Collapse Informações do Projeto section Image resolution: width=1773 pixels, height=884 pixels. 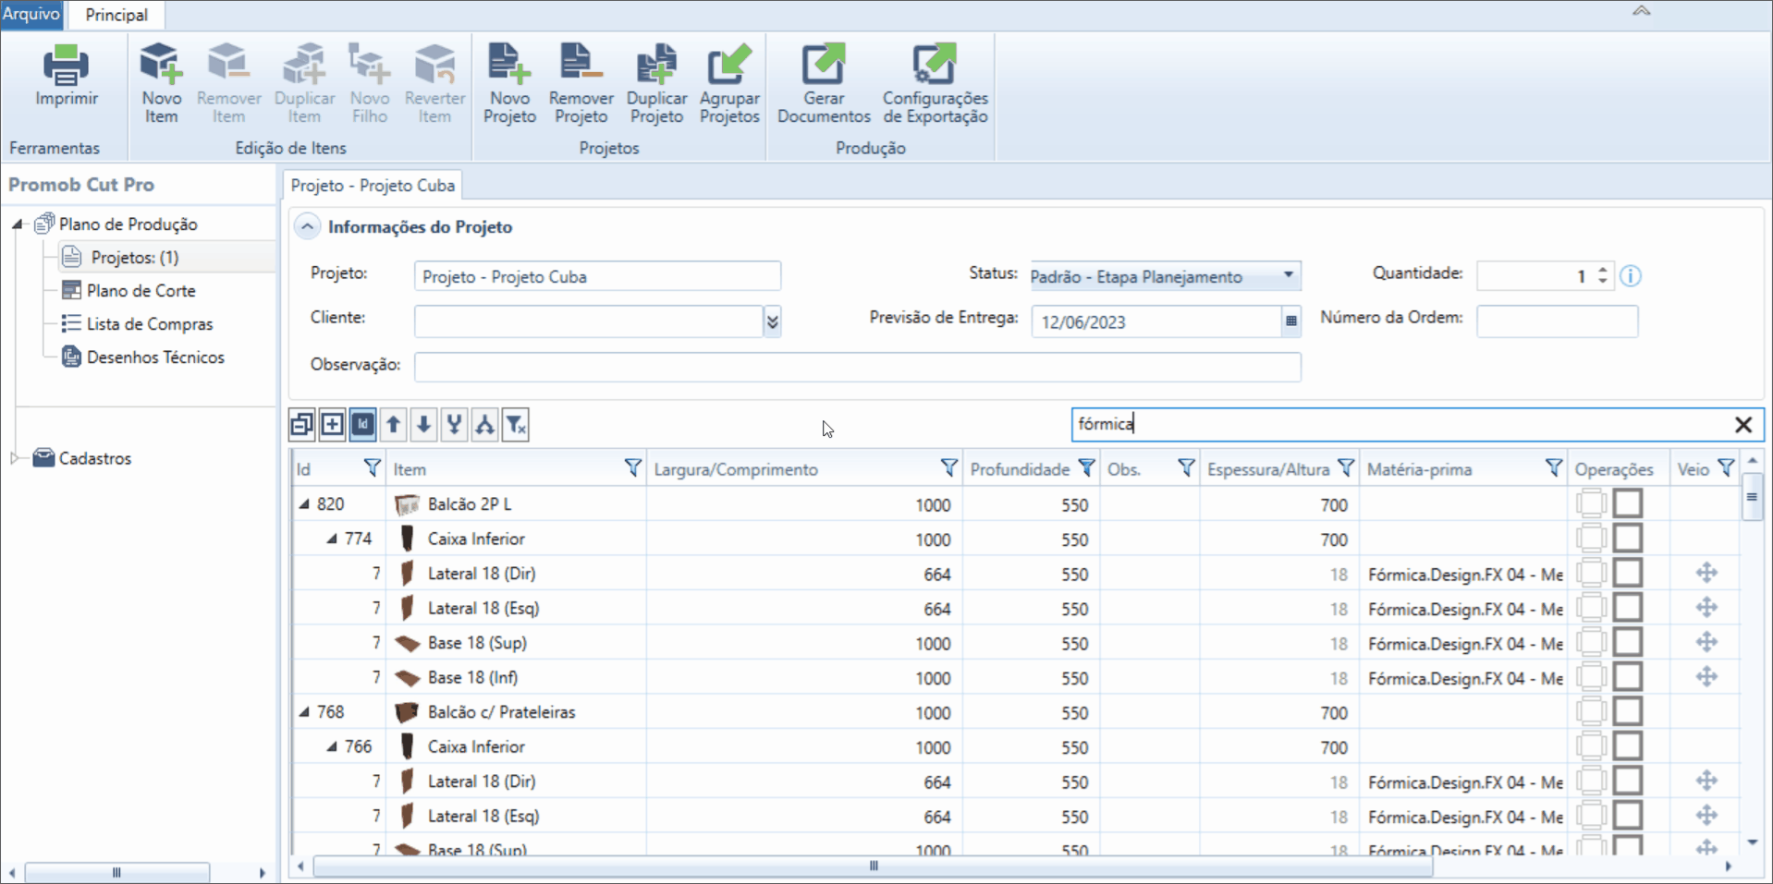click(307, 226)
